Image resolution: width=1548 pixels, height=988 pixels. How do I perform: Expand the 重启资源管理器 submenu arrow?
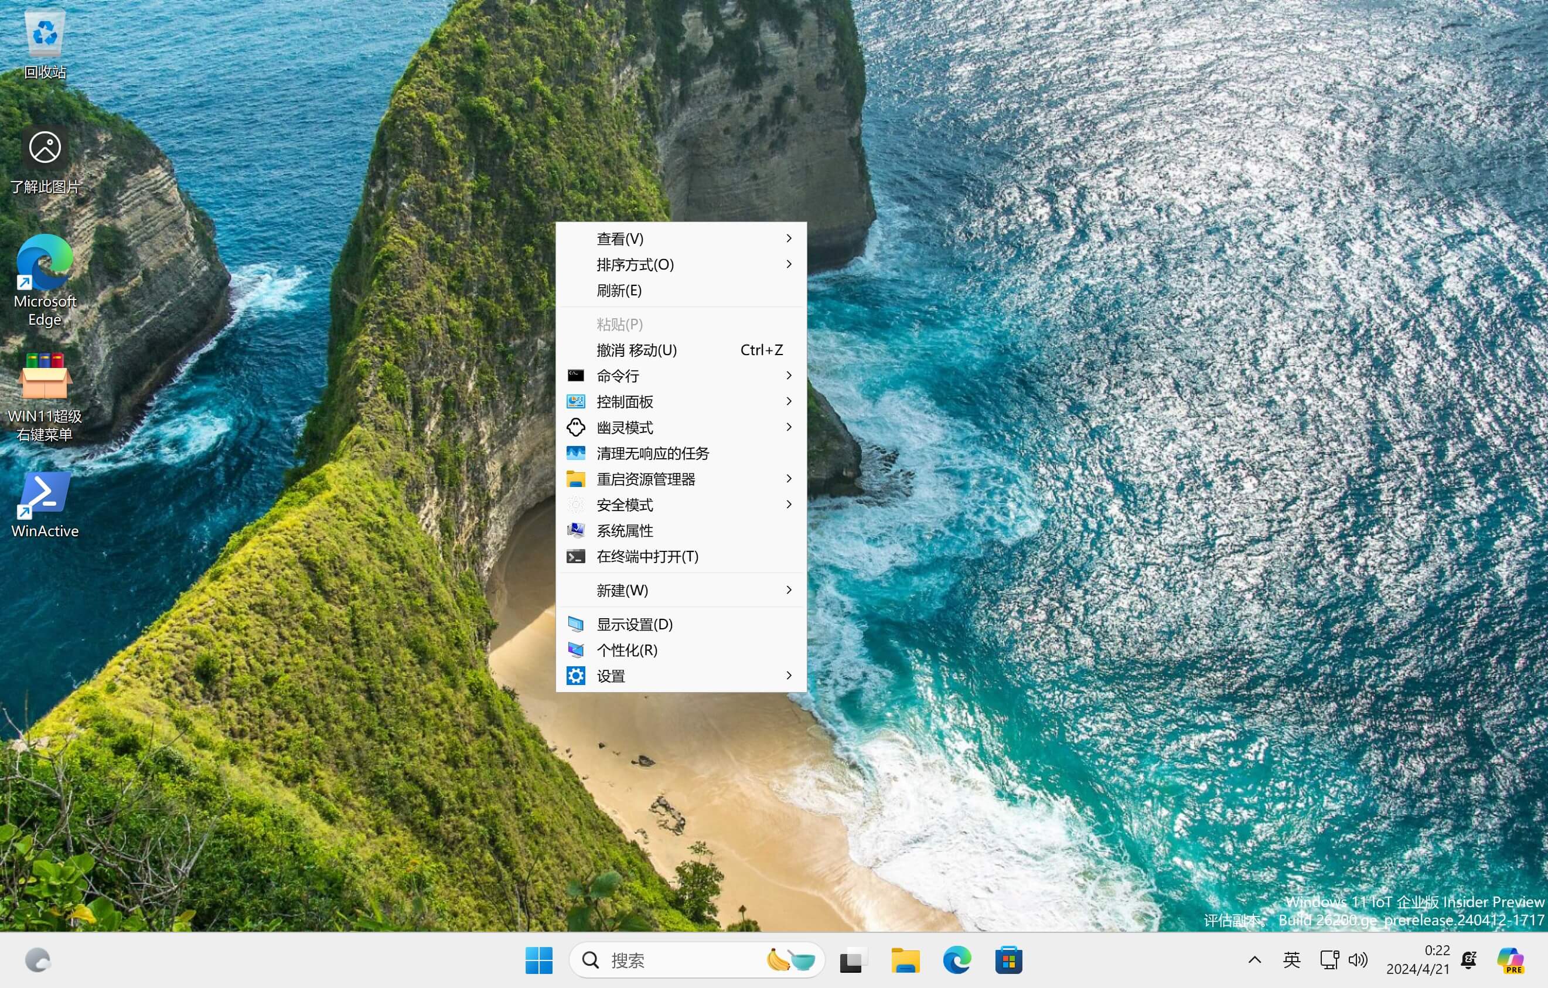(x=789, y=478)
